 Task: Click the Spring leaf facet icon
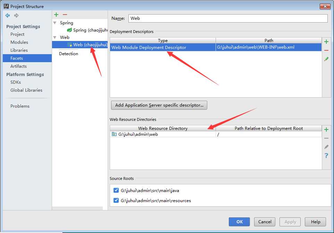point(69,30)
